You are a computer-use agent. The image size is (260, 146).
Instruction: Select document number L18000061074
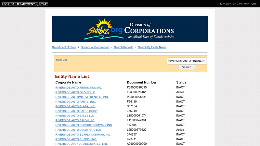click(x=136, y=116)
